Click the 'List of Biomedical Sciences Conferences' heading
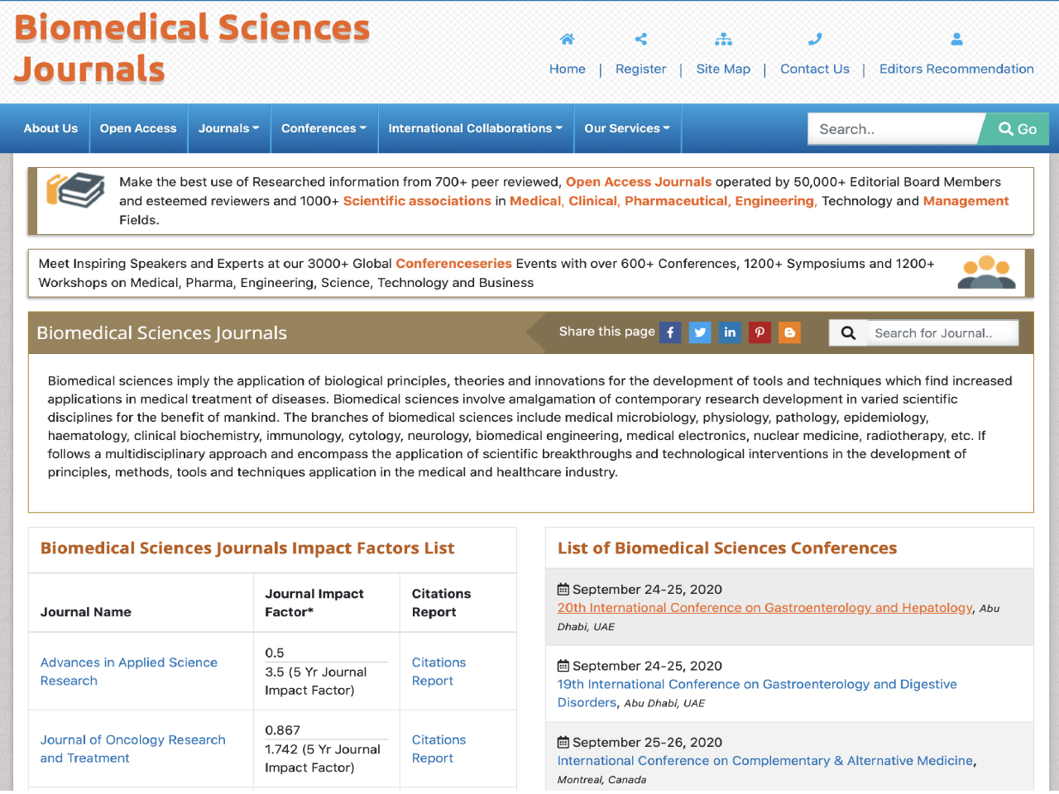Image resolution: width=1059 pixels, height=794 pixels. pyautogui.click(x=727, y=548)
